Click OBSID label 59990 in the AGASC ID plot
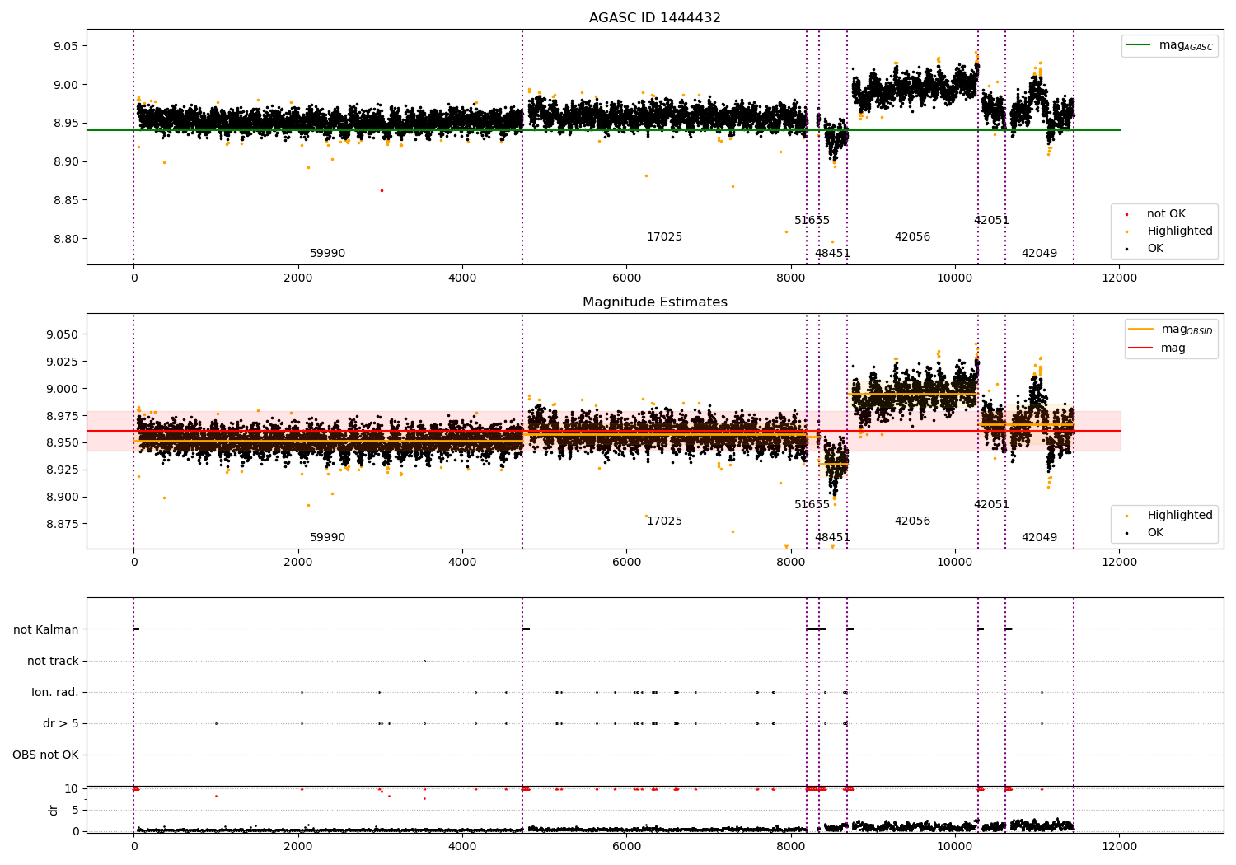Screen dimensions: 1236x865 (328, 254)
